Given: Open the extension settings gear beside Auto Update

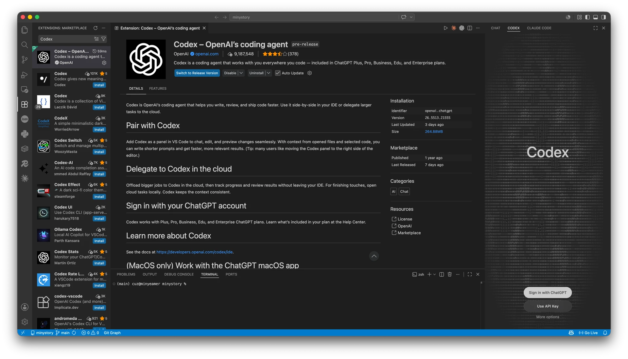Looking at the screenshot, I should (x=309, y=73).
